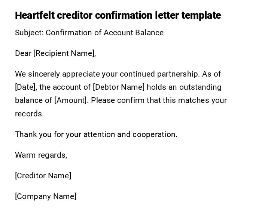
Task: Click the [Debtor Name] placeholder
Action: point(119,87)
